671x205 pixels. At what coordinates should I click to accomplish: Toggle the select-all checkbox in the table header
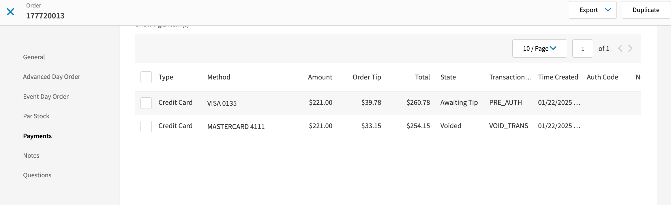[146, 77]
